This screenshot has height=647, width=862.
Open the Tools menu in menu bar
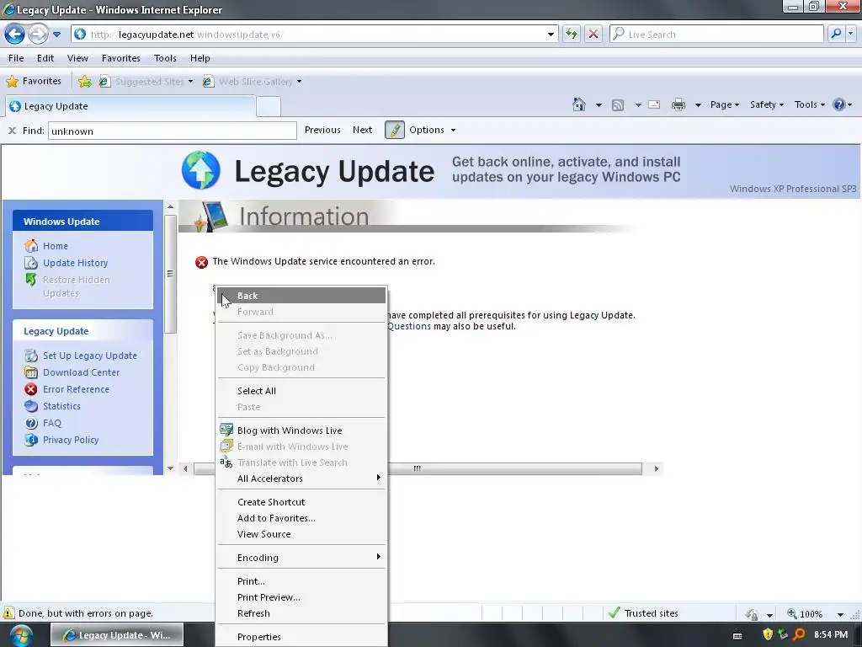[165, 58]
